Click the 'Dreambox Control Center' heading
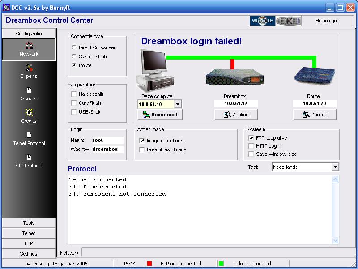 click(x=49, y=20)
